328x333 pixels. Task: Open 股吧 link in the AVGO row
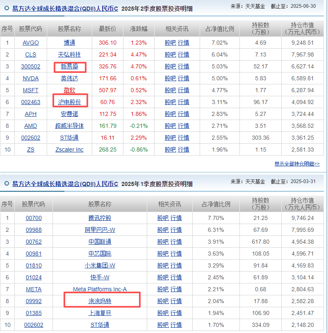171,43
